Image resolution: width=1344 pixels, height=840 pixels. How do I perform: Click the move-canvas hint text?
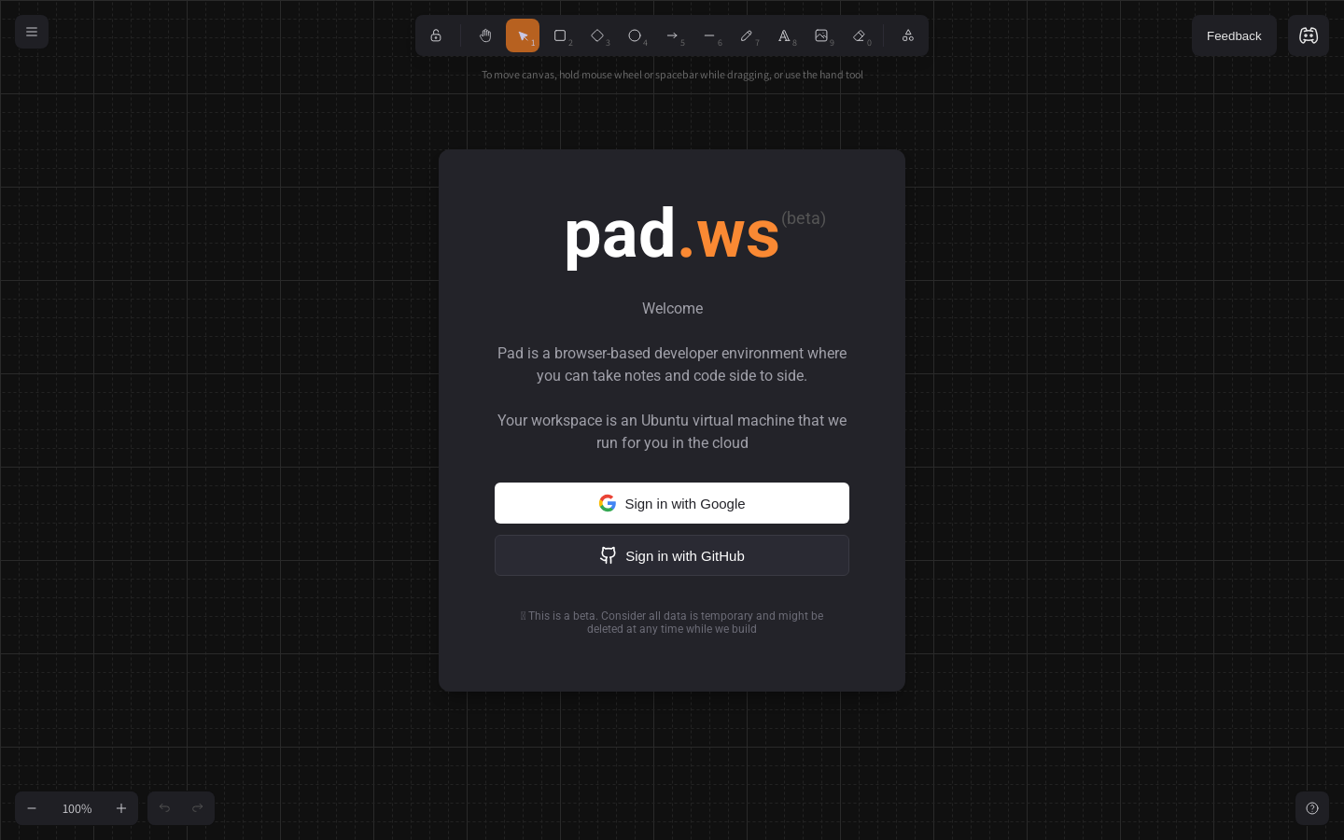point(672,75)
